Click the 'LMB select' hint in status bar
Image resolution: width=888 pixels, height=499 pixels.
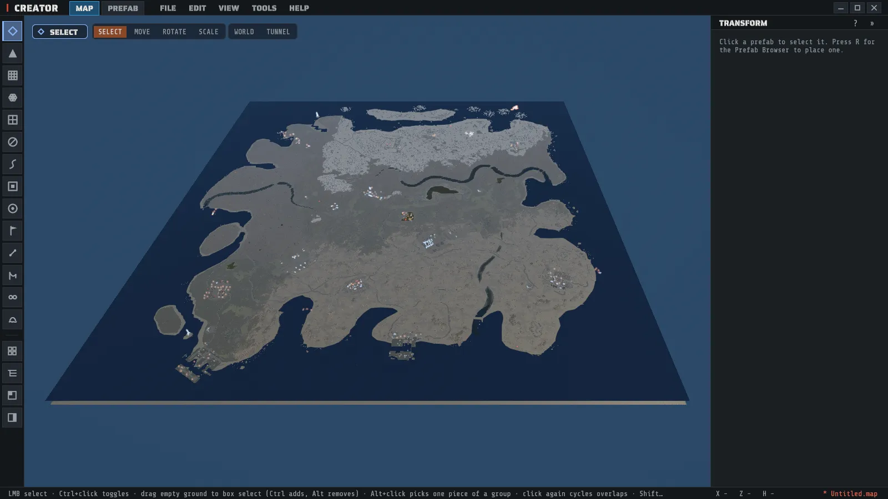[x=28, y=493]
